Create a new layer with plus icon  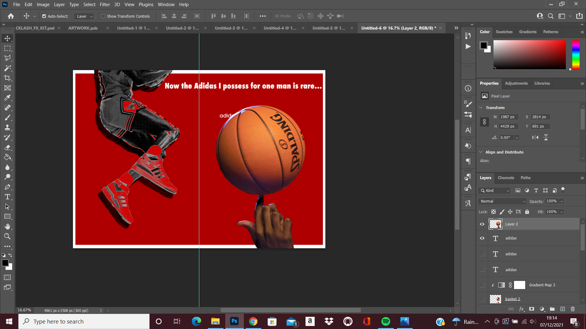pyautogui.click(x=563, y=309)
